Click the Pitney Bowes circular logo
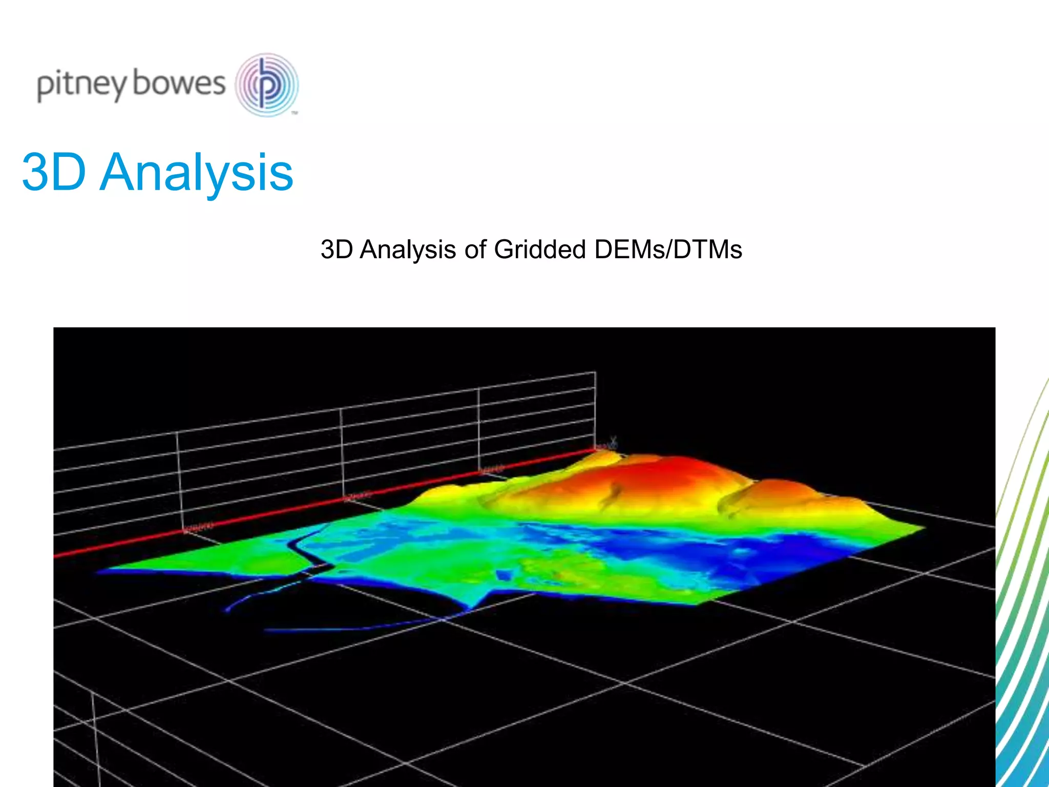 click(267, 85)
